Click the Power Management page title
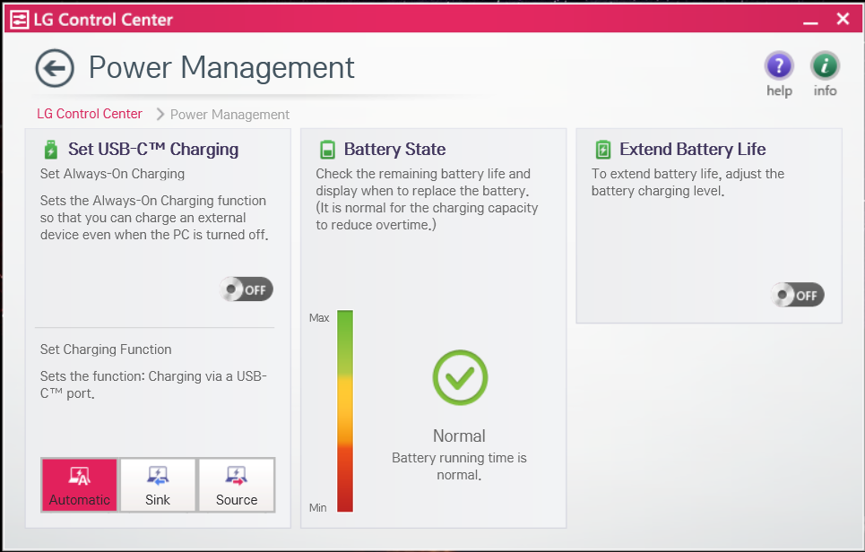 (221, 68)
